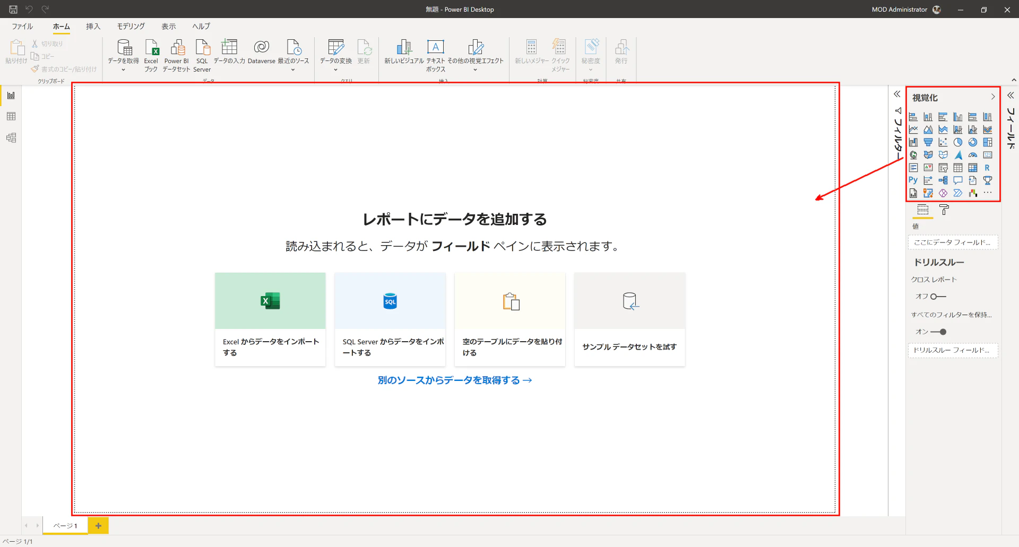The image size is (1019, 547).
Task: Expand the フィールド pane
Action: point(1011,95)
